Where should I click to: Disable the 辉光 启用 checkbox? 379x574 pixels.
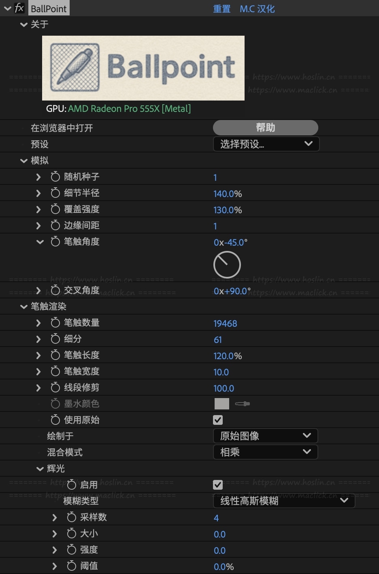[x=218, y=485]
